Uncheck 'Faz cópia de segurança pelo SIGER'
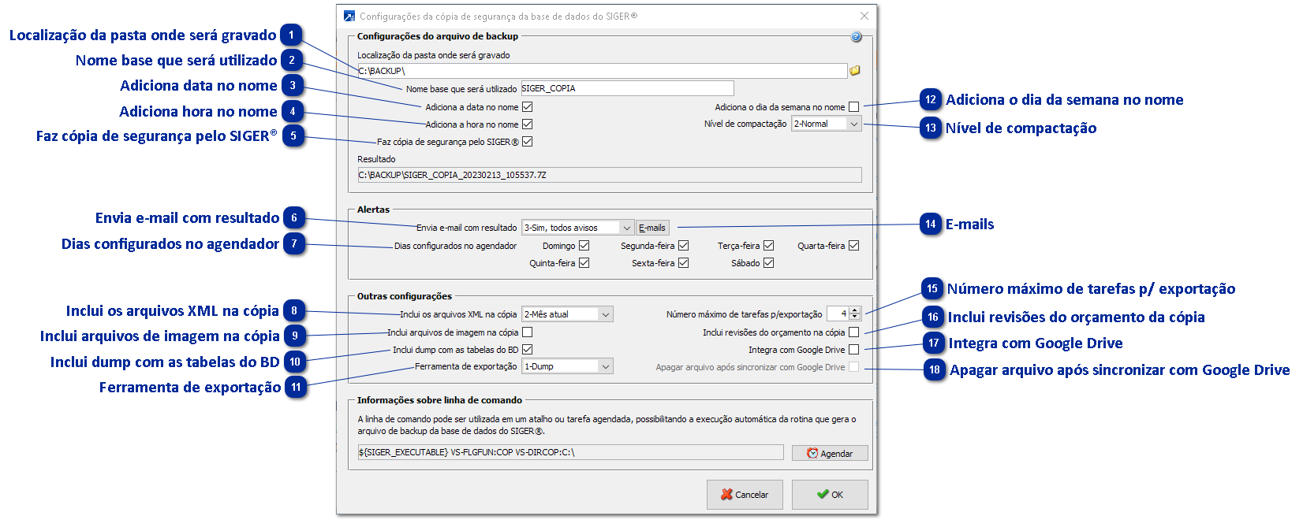The height and width of the screenshot is (527, 1303). pyautogui.click(x=528, y=142)
